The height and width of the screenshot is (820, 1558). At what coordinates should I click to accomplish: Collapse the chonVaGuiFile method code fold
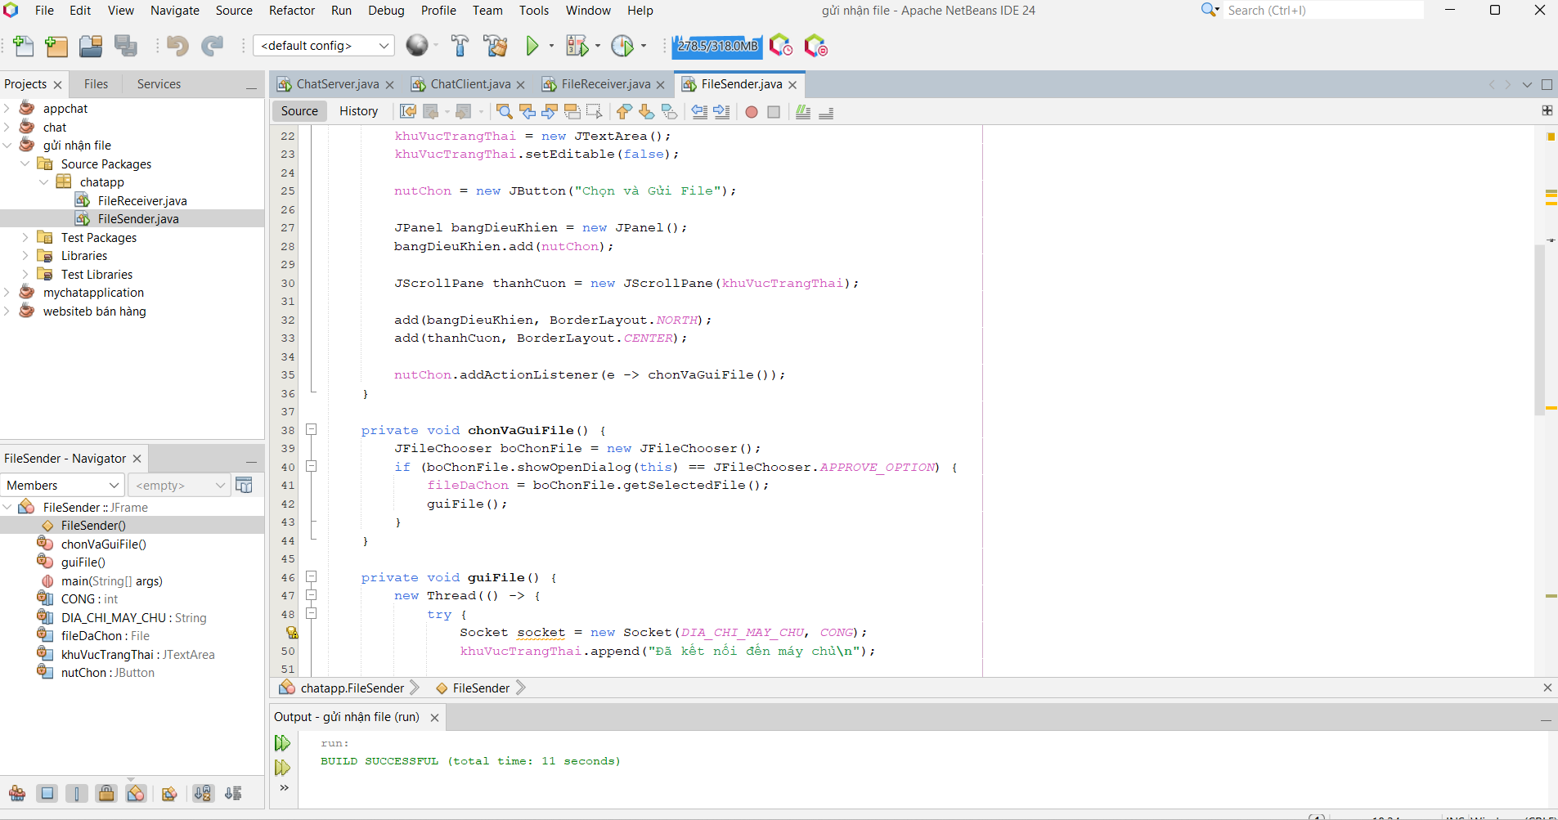[311, 429]
